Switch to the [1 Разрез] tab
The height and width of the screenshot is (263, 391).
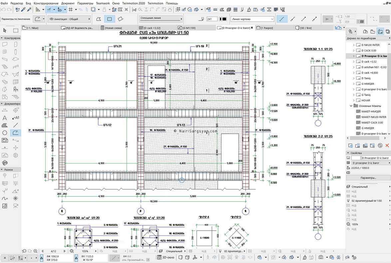point(267,28)
